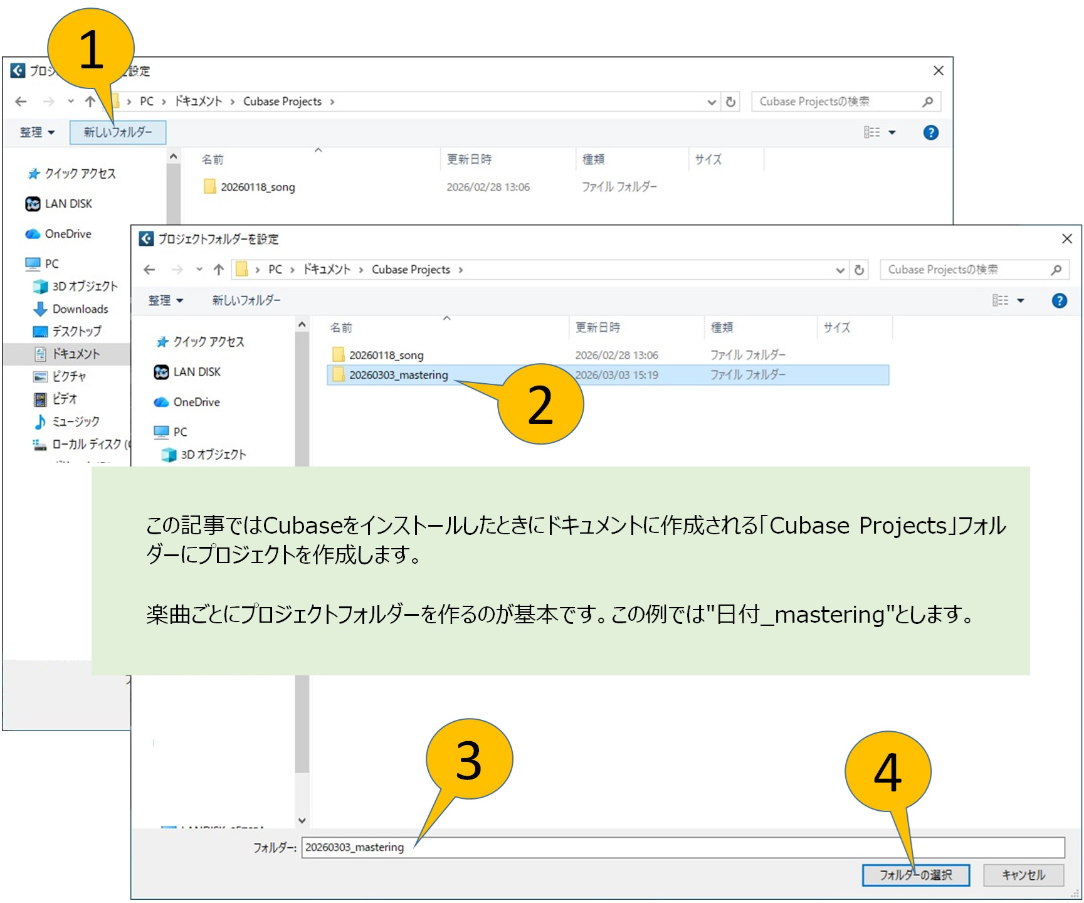1084x903 pixels.
Task: Click the フォルダー name input field
Action: click(x=682, y=847)
